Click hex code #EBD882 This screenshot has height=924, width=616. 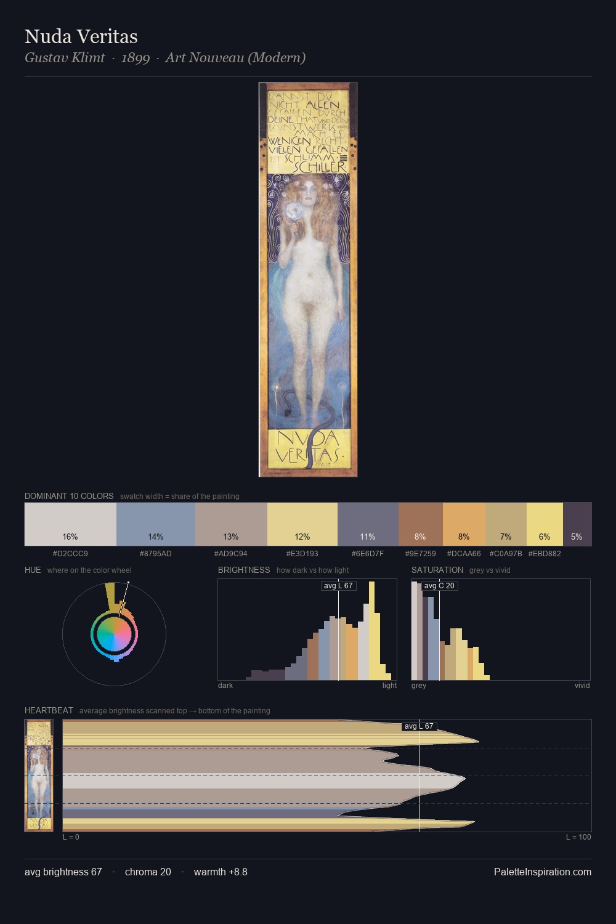coord(545,554)
